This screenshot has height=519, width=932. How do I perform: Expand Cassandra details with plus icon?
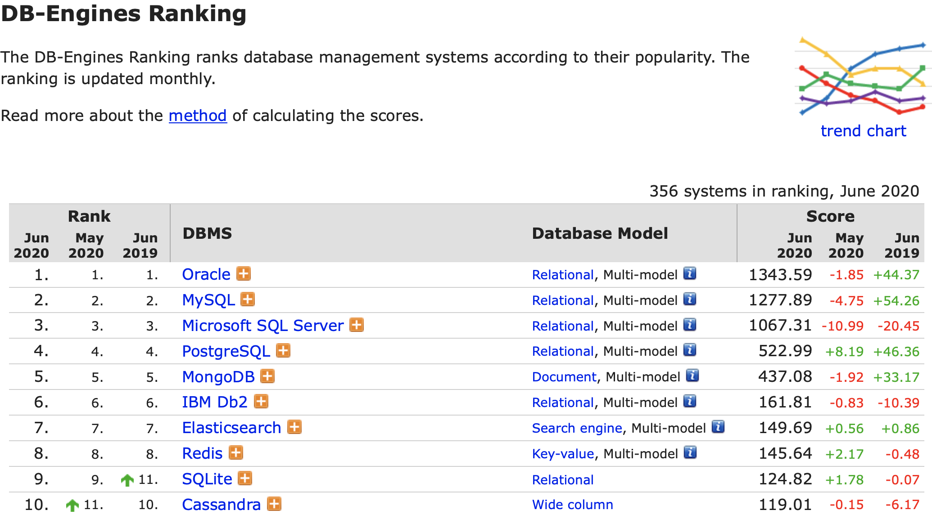[274, 504]
